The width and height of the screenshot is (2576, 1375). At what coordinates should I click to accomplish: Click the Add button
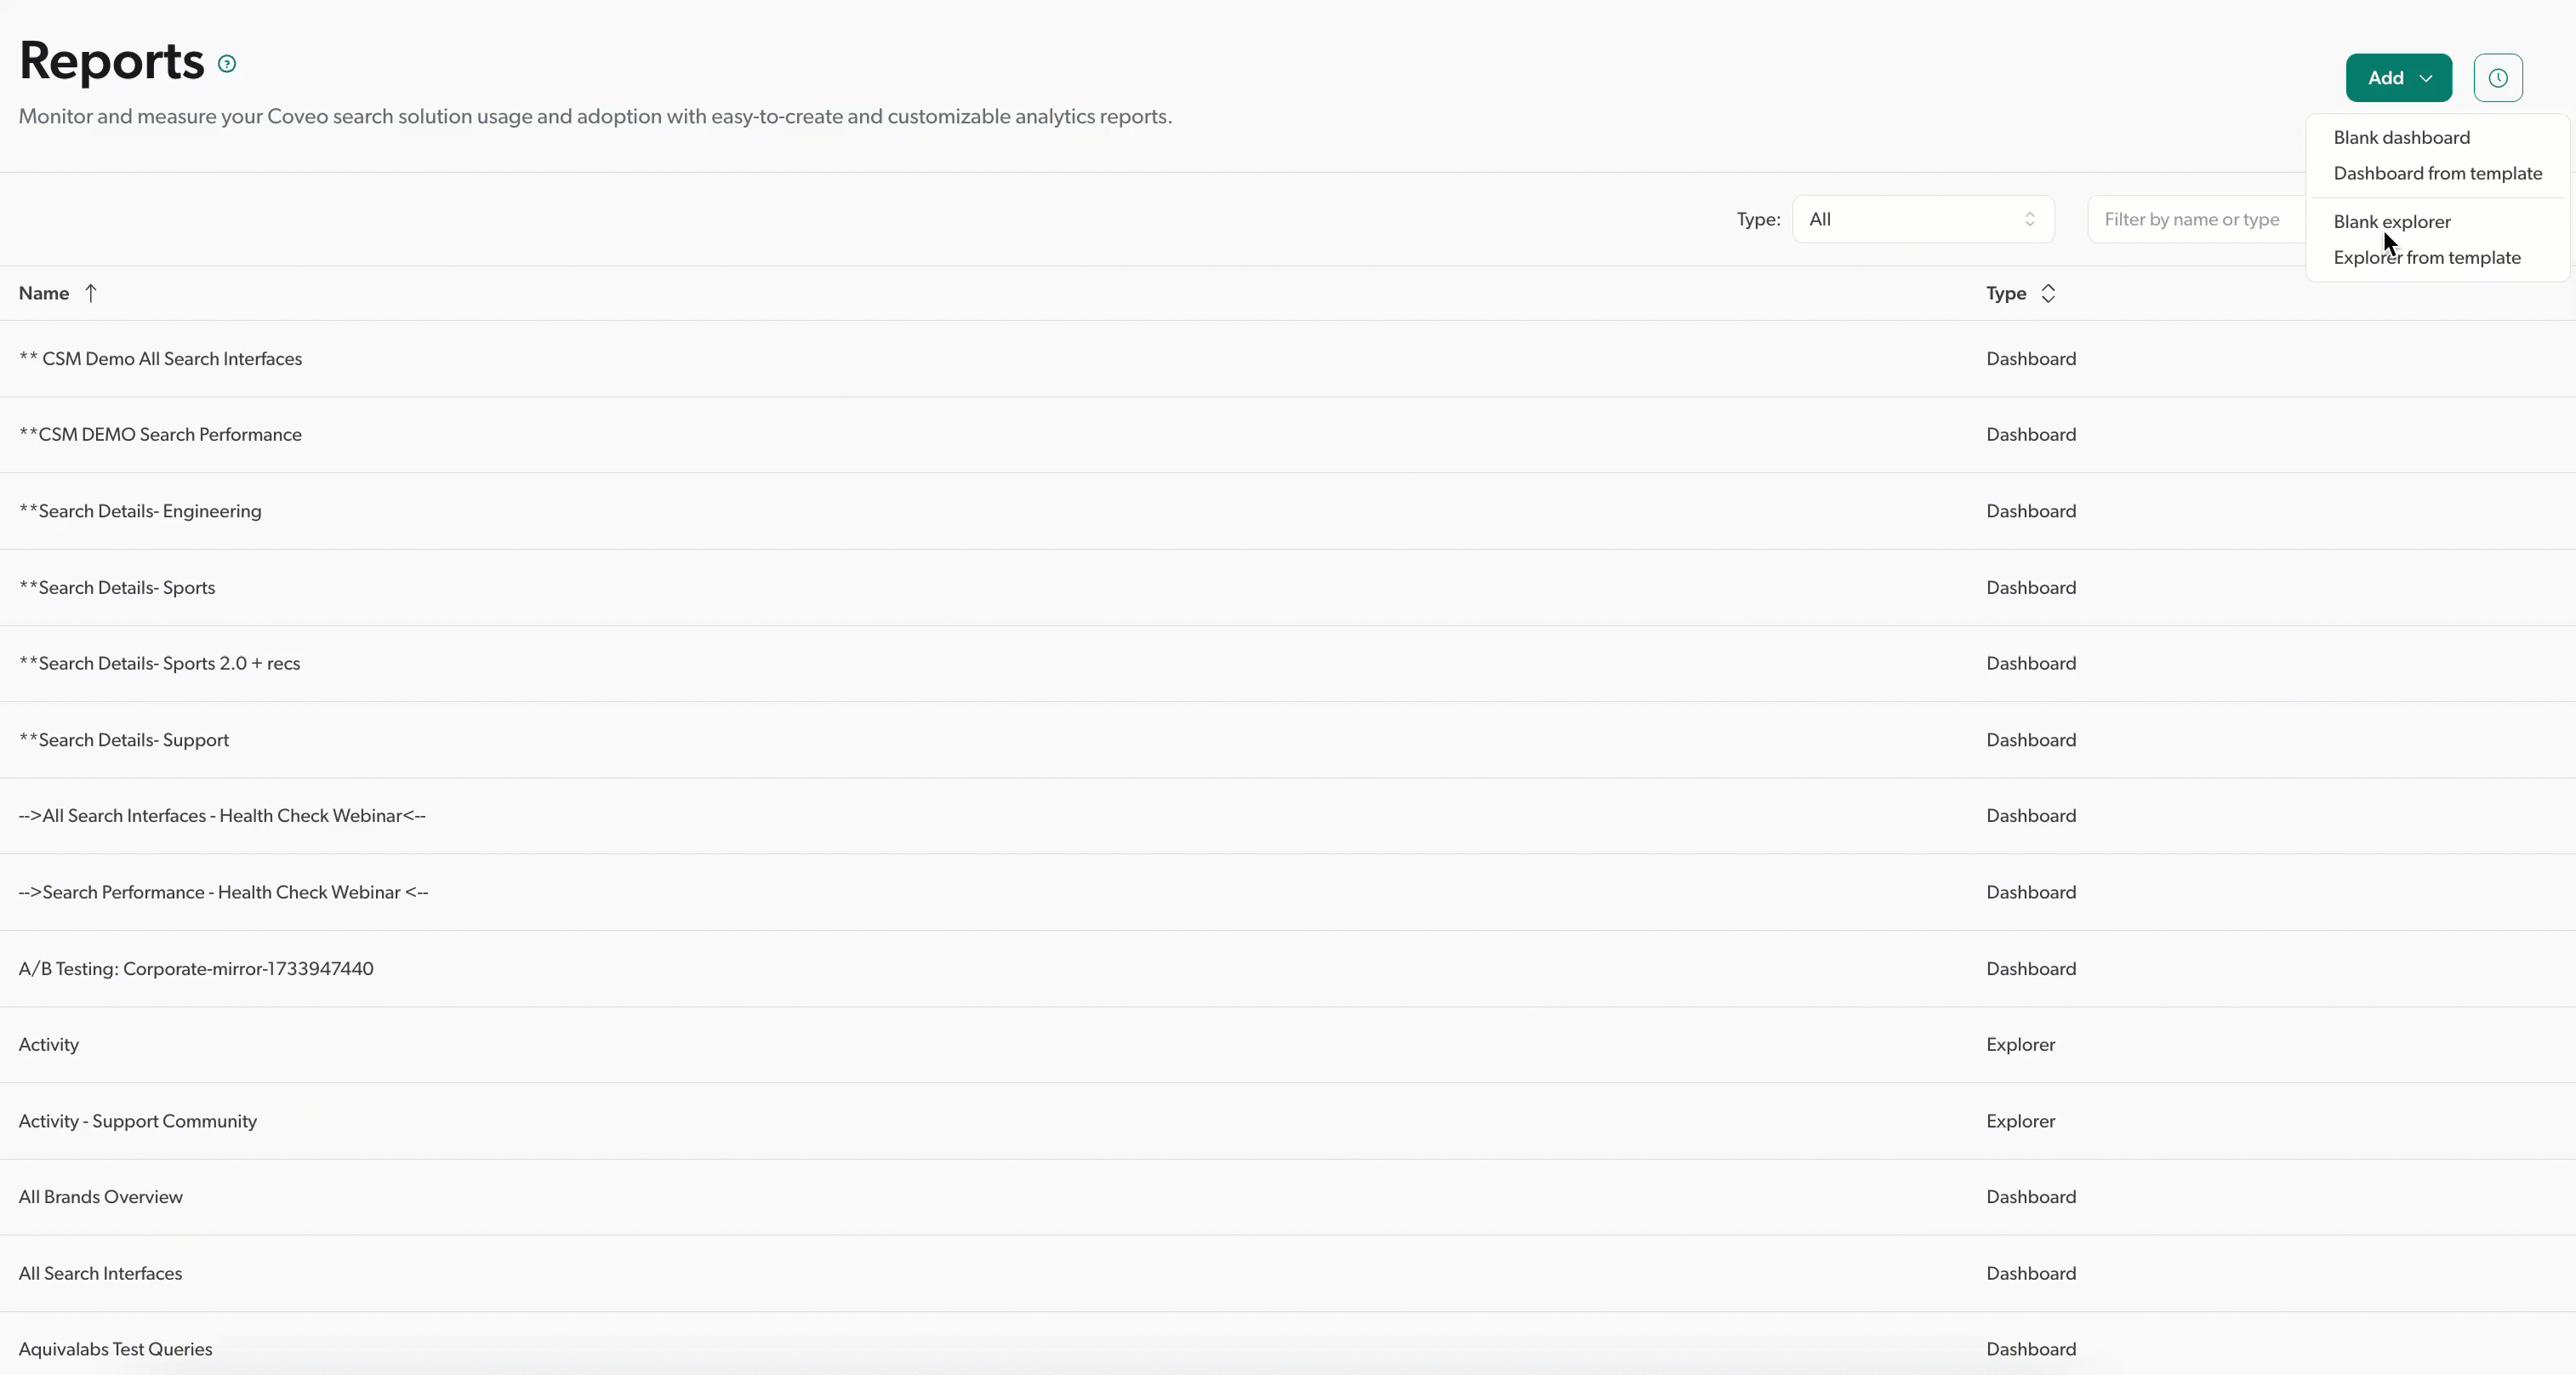click(2387, 77)
